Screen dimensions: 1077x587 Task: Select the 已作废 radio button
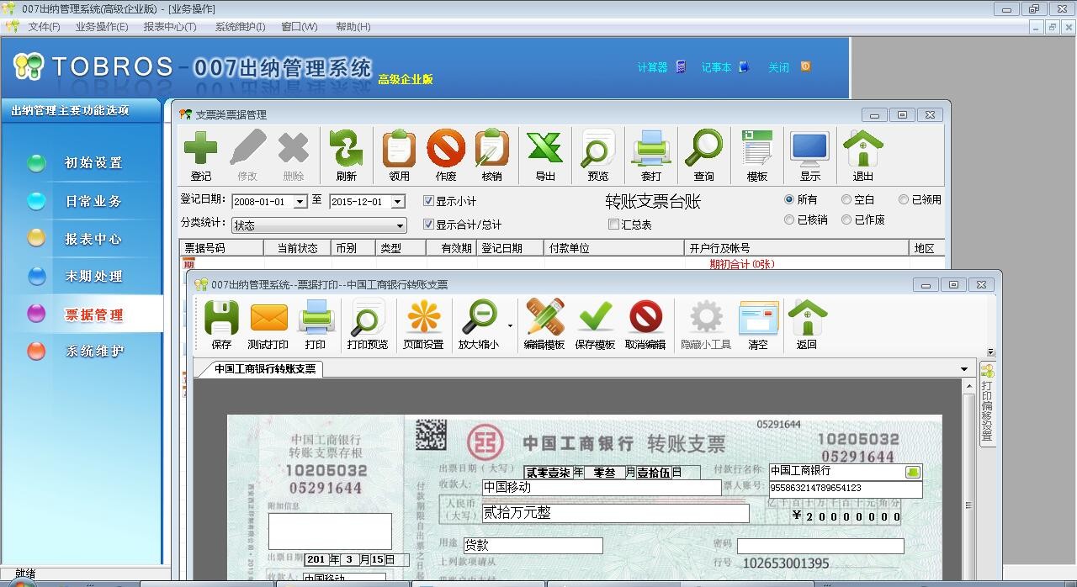[x=846, y=219]
